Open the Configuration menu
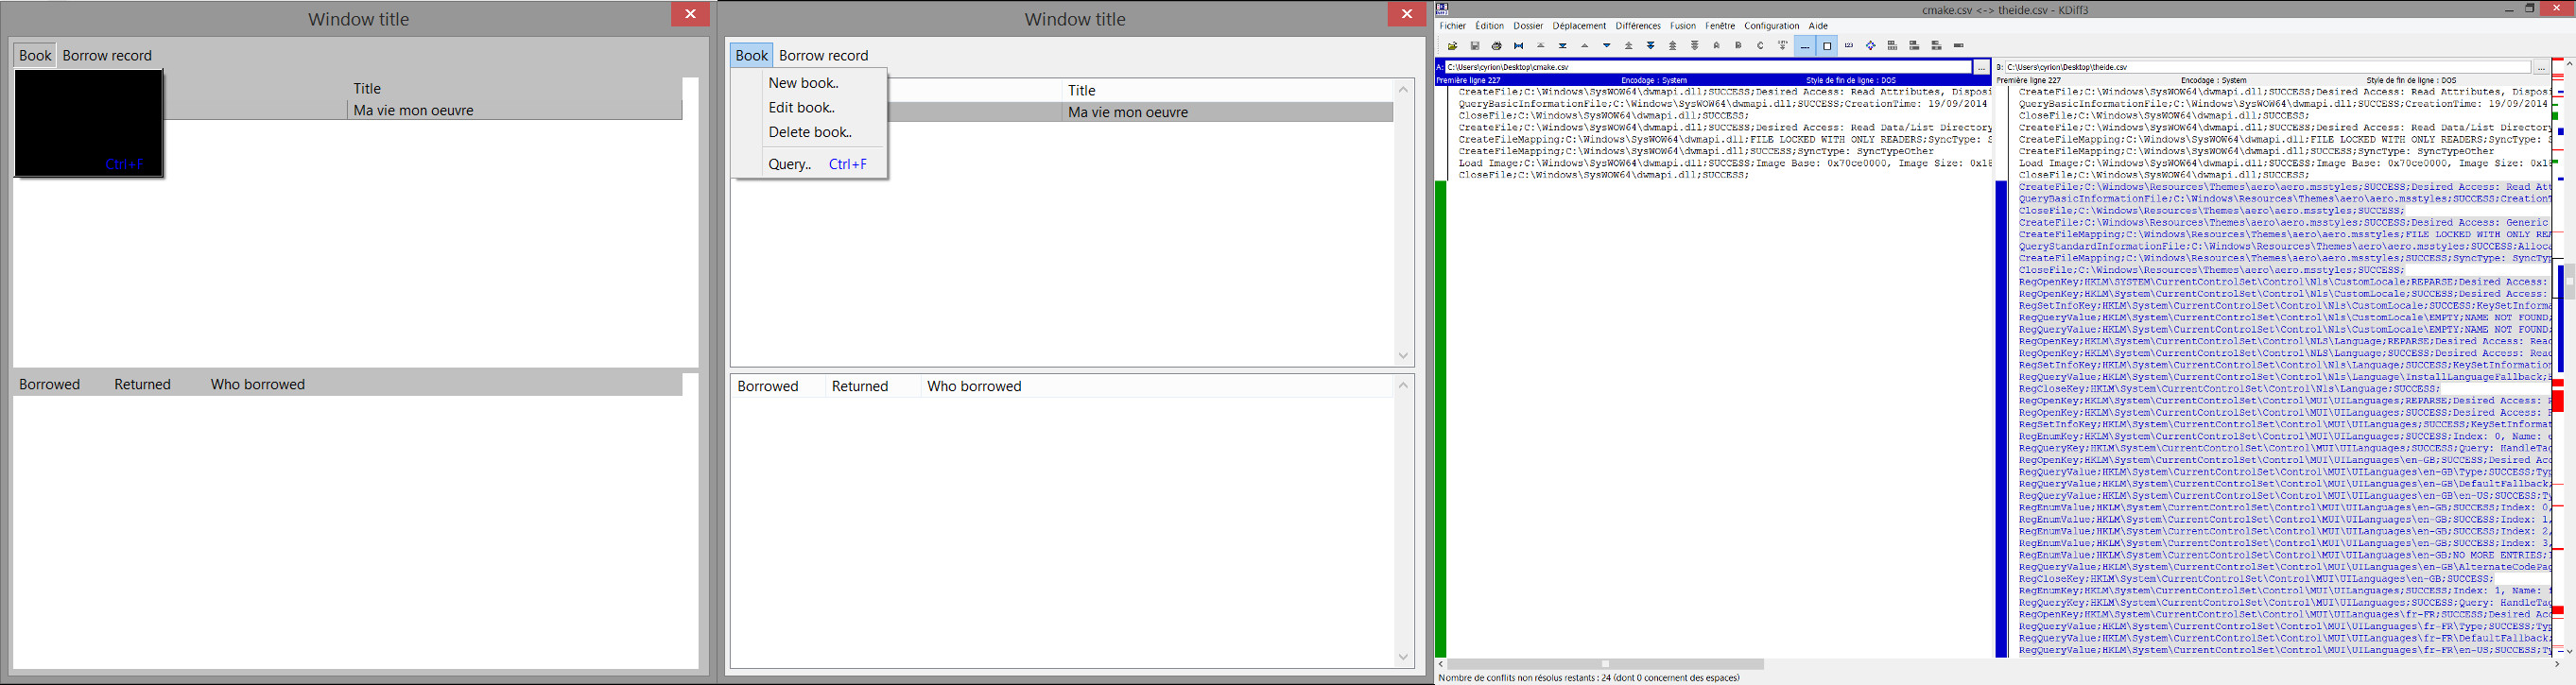 point(1771,26)
